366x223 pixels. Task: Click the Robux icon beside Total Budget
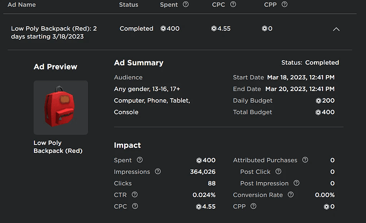(x=318, y=112)
